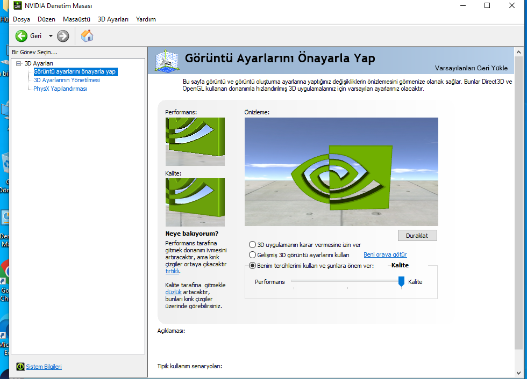The image size is (527, 379).
Task: Select Benim tercihlerimi kullan radio option
Action: tap(252, 266)
